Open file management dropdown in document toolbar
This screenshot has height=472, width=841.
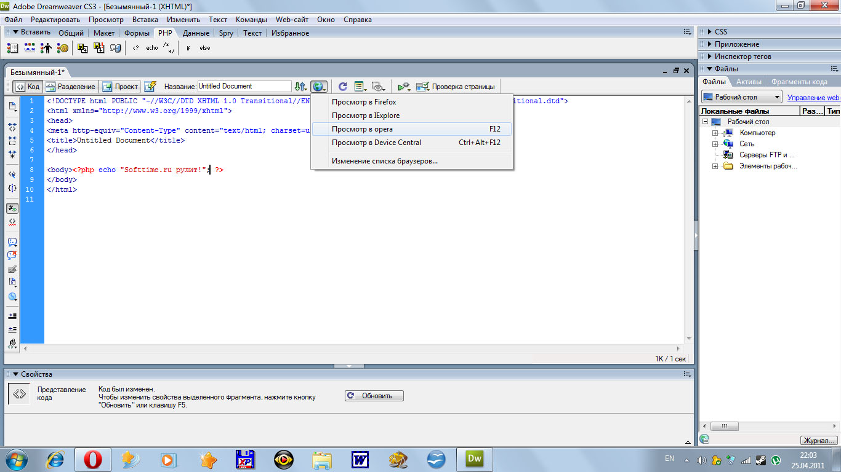[x=300, y=87]
